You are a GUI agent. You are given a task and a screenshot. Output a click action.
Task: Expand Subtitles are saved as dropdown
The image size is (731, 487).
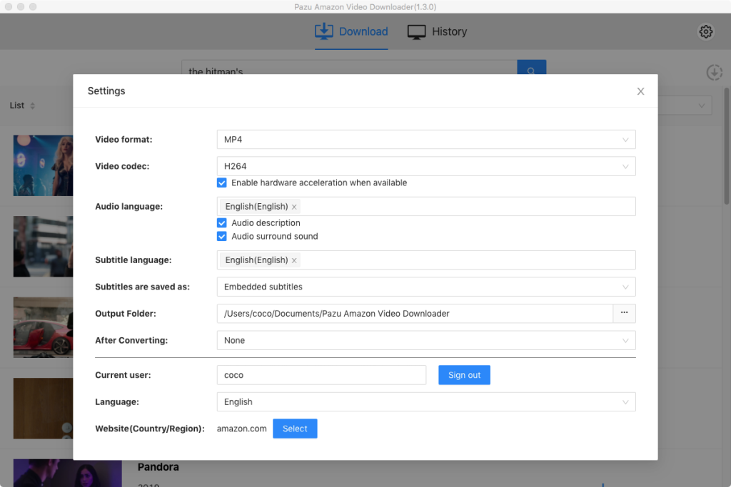426,287
